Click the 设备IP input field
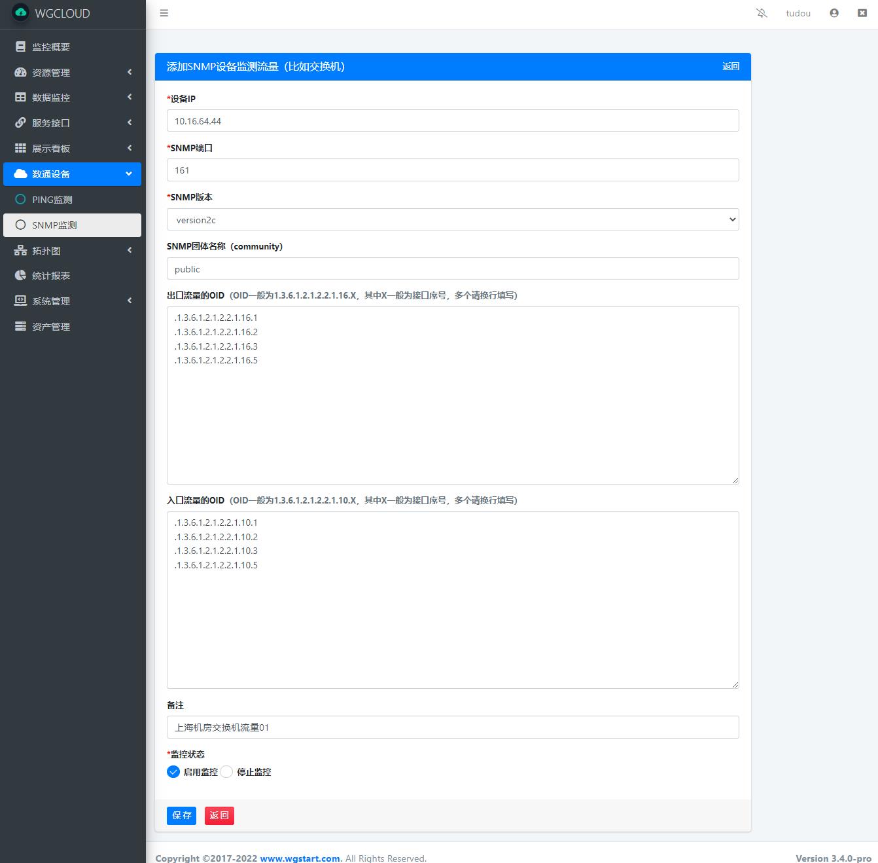 pos(453,121)
